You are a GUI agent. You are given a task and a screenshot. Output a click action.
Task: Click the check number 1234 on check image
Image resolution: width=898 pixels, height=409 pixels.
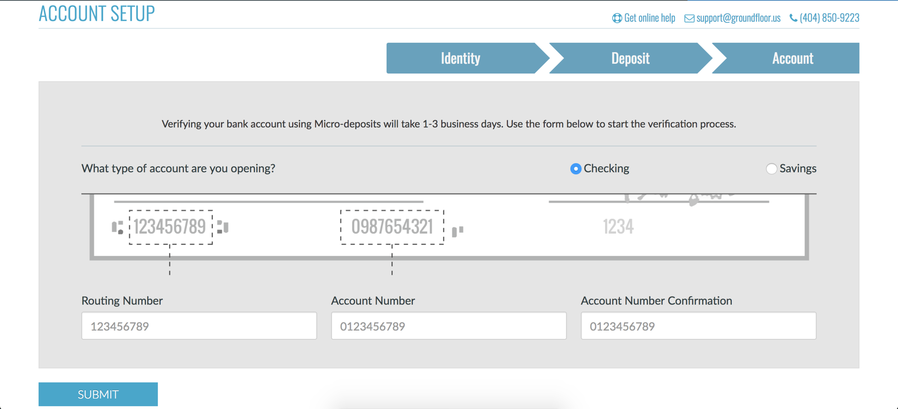[618, 227]
